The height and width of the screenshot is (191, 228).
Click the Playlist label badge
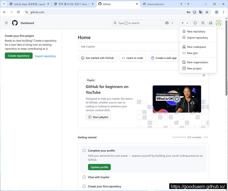[x=91, y=80]
